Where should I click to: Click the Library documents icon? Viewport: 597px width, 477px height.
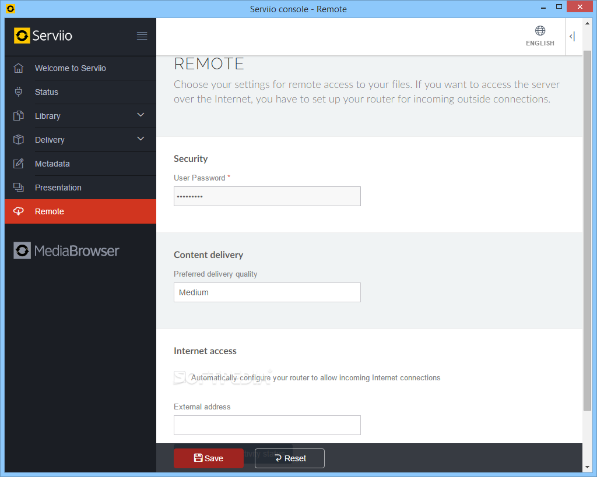[18, 116]
